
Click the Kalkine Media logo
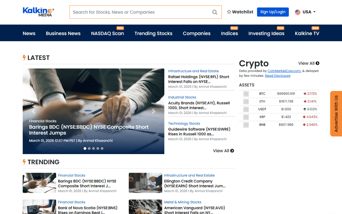[38, 12]
